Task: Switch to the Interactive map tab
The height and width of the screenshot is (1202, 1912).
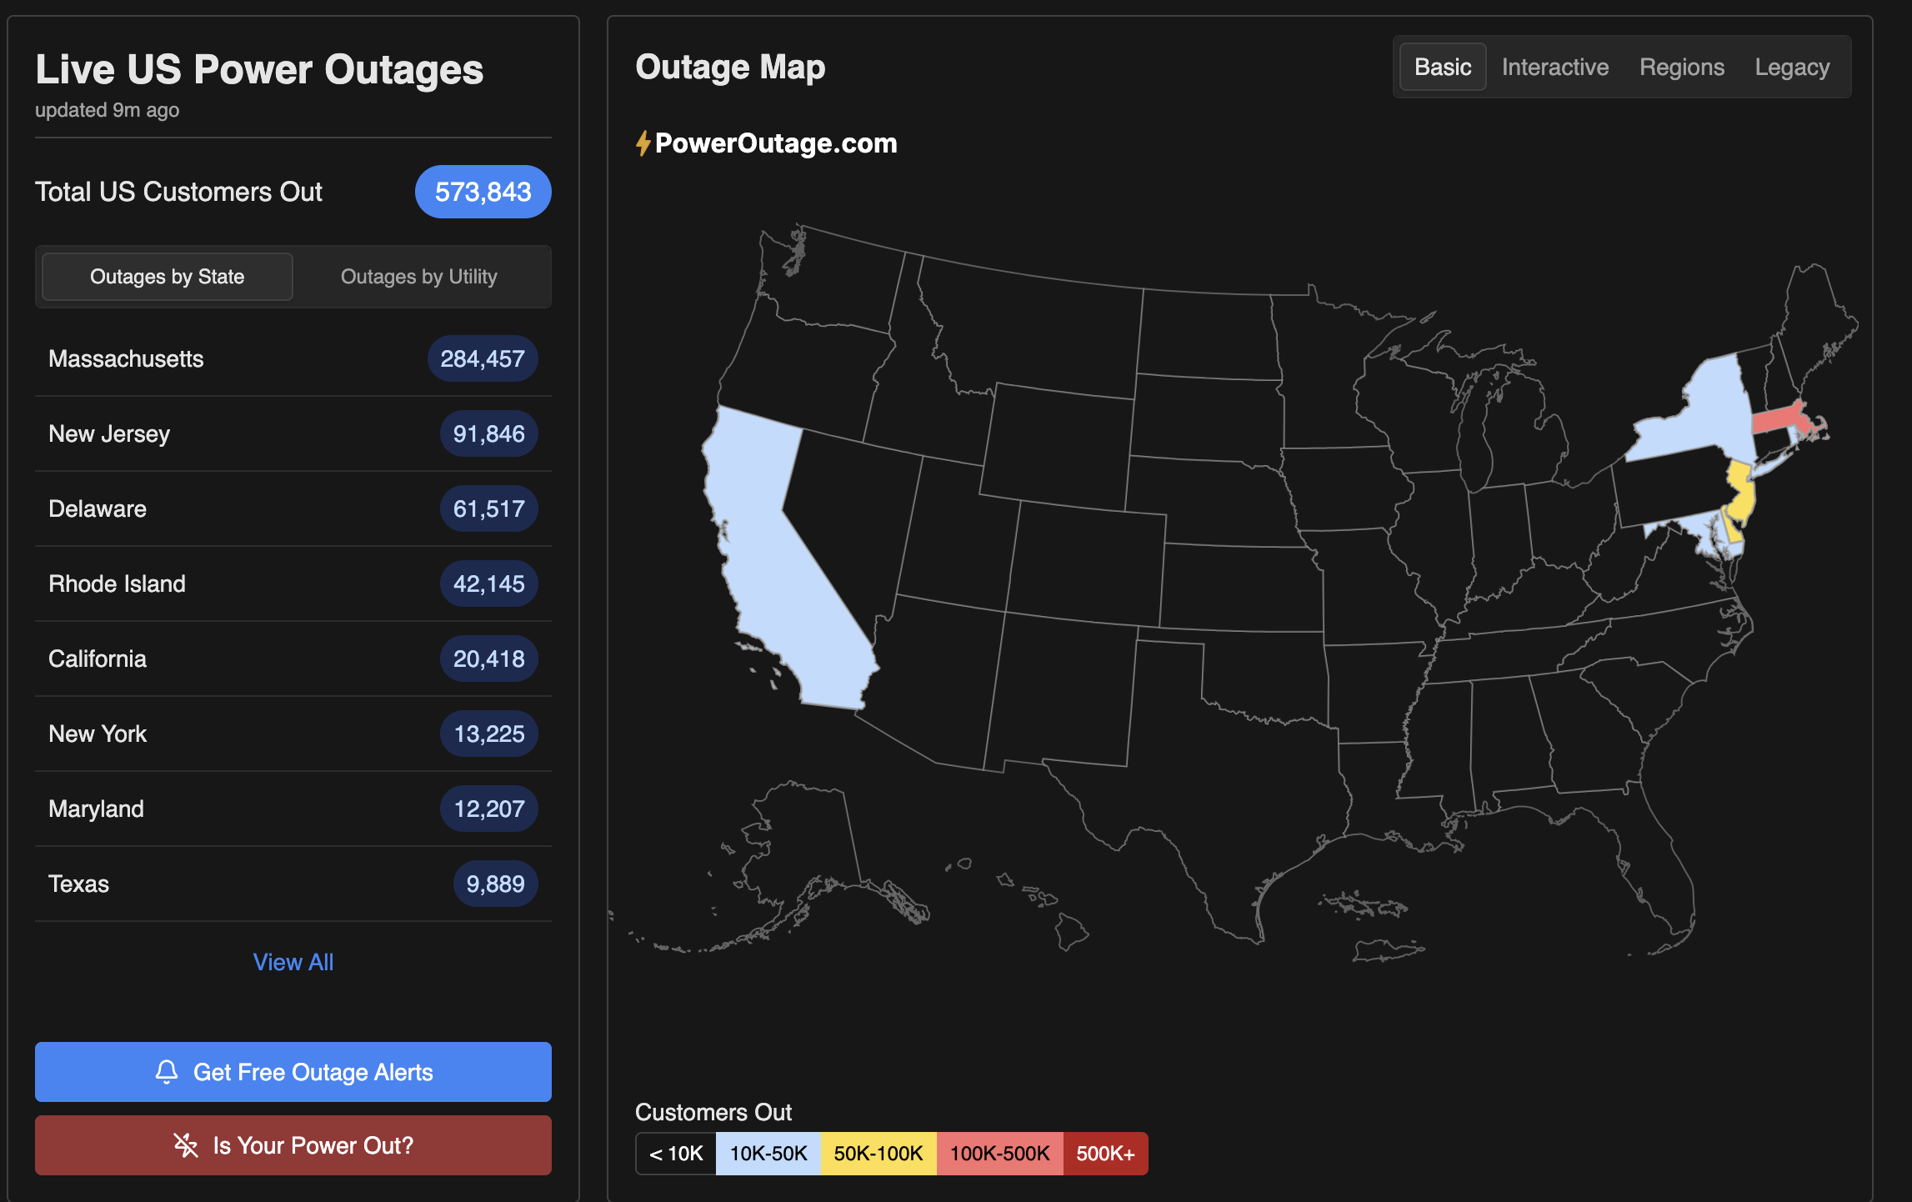Action: [1554, 66]
